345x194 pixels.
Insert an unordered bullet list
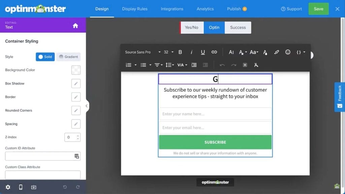[144, 65]
